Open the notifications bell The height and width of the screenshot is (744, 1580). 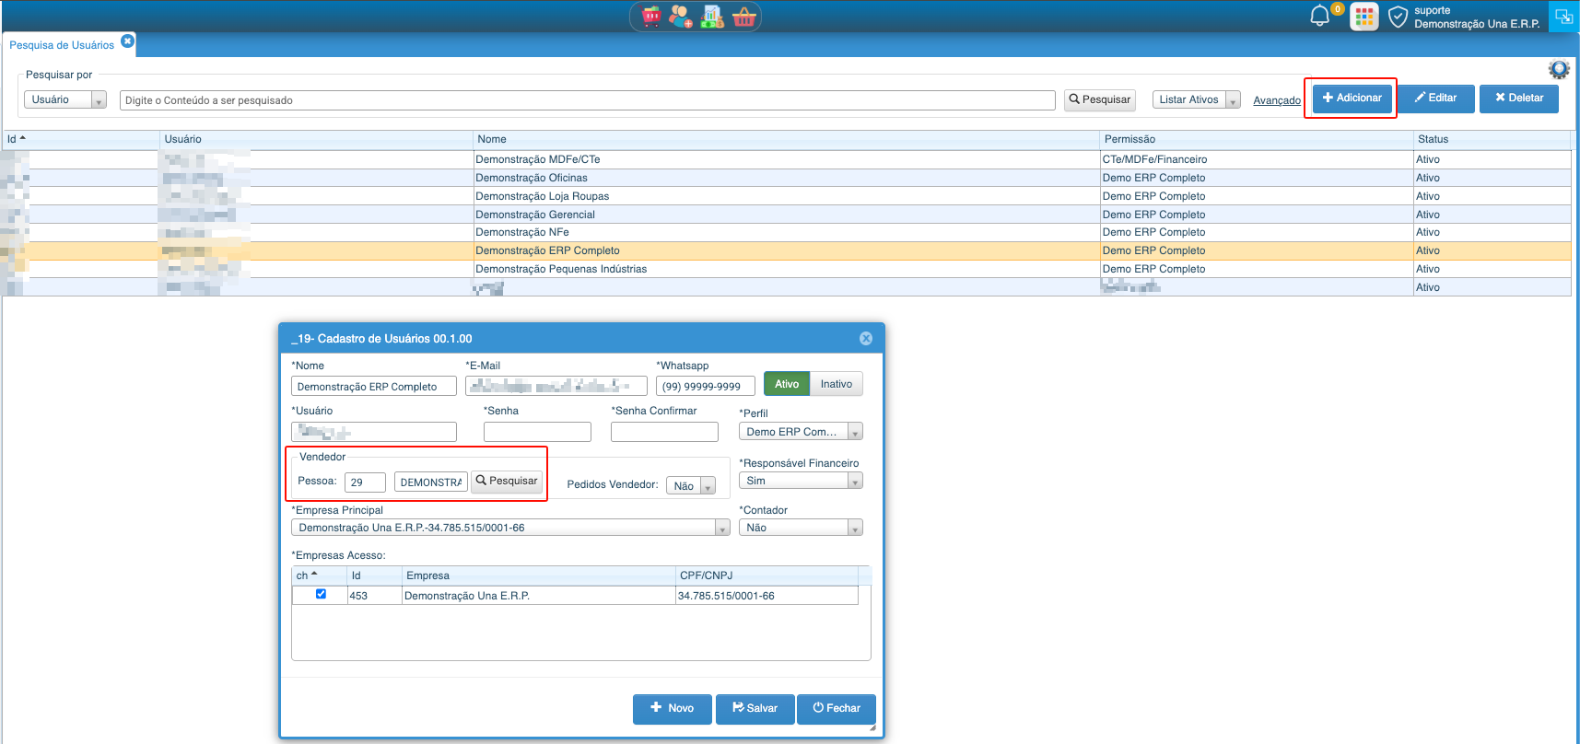pos(1319,17)
